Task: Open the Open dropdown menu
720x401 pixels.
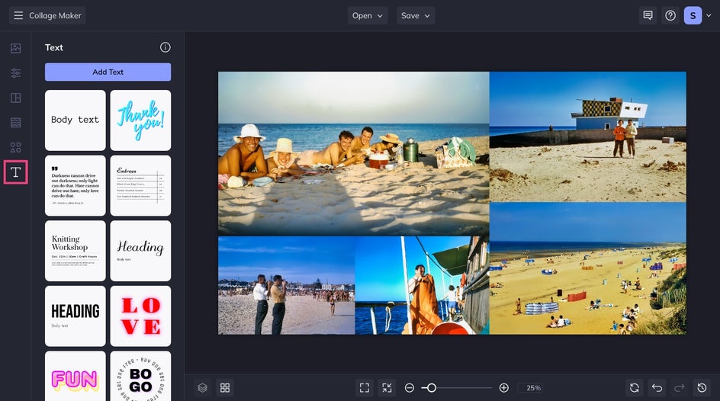Action: coord(368,15)
